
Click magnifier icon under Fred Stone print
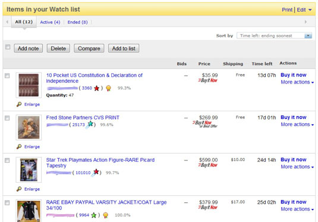tap(19, 146)
